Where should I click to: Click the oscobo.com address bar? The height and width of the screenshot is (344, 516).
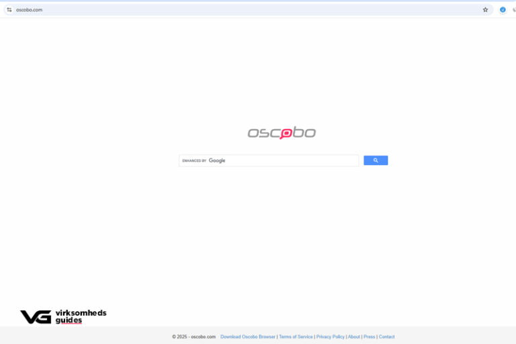point(242,9)
